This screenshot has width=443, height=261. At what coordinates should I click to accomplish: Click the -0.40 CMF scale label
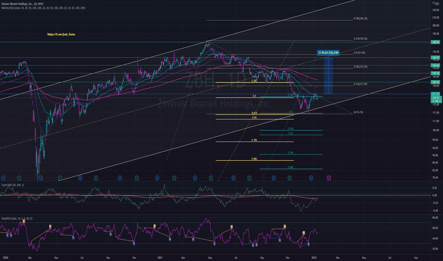(435, 211)
